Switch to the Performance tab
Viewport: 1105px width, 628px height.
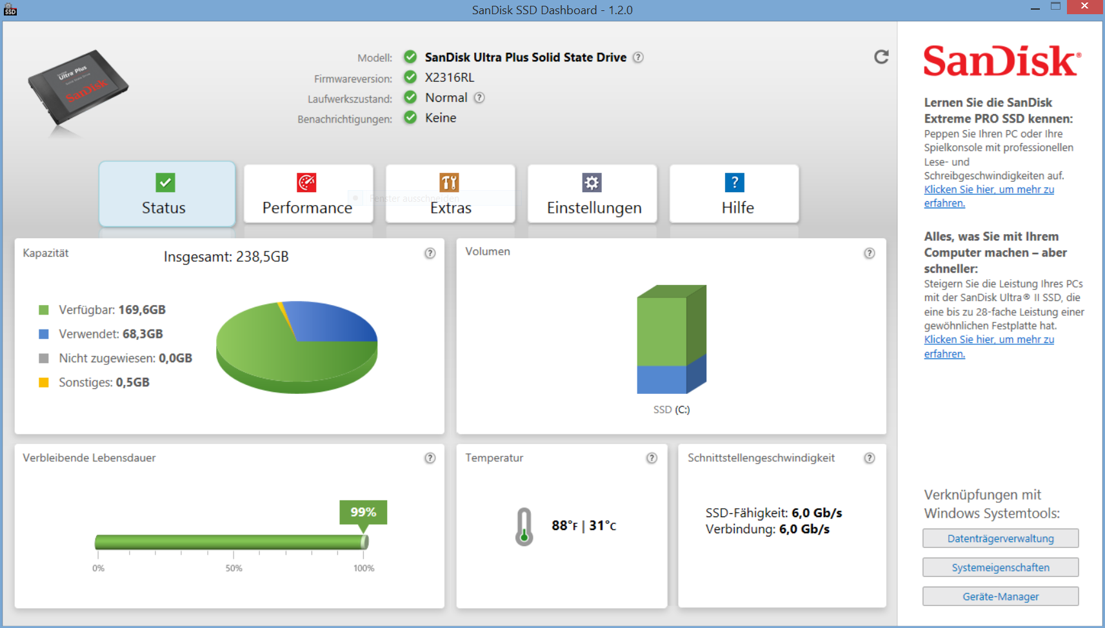tap(308, 194)
